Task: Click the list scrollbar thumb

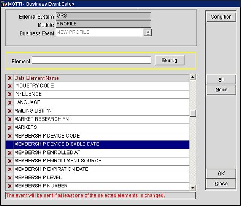Action: click(x=193, y=113)
